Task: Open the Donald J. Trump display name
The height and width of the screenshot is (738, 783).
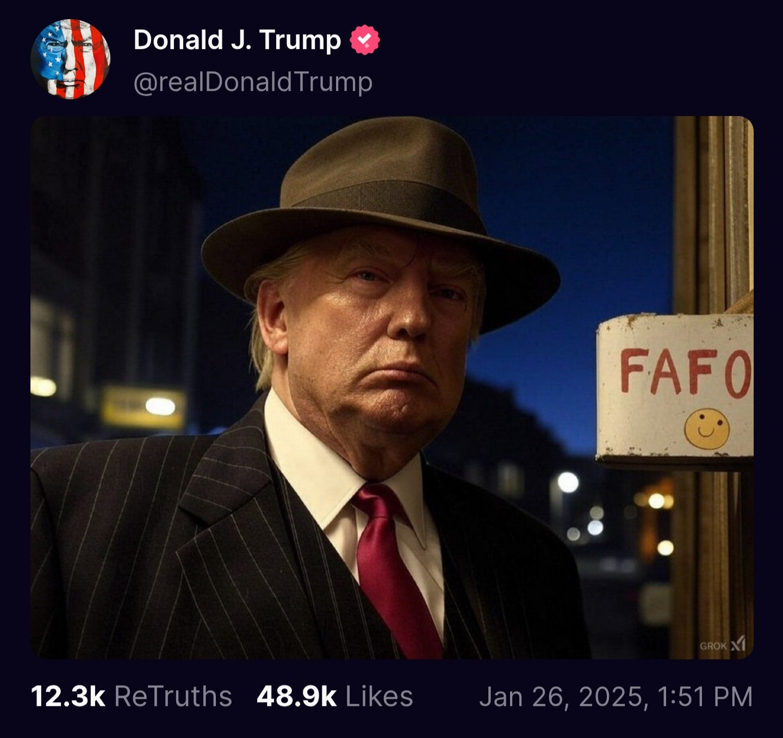Action: pyautogui.click(x=237, y=40)
